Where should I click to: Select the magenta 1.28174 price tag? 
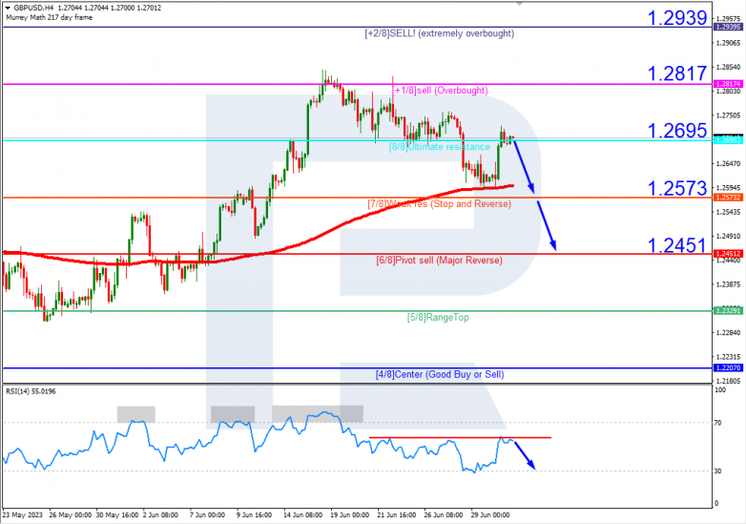(728, 84)
